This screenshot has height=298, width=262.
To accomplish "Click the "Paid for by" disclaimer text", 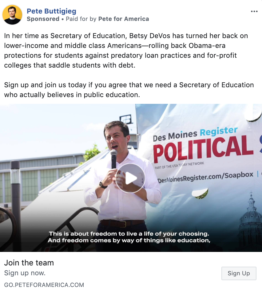I will coord(81,19).
